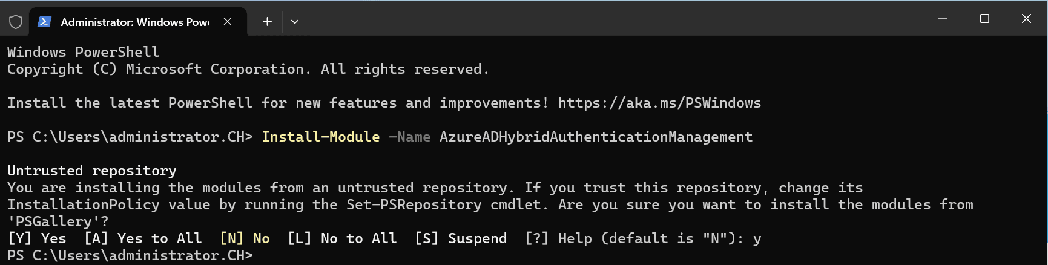Click the "Untrusted repository" heading line
The height and width of the screenshot is (265, 1048).
pyautogui.click(x=92, y=171)
